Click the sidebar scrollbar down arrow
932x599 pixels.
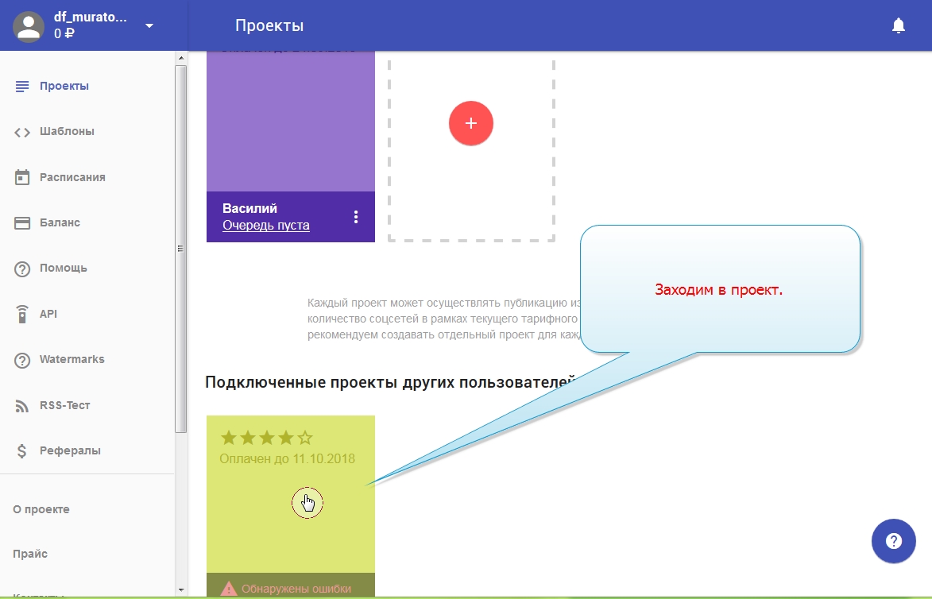coord(180,590)
